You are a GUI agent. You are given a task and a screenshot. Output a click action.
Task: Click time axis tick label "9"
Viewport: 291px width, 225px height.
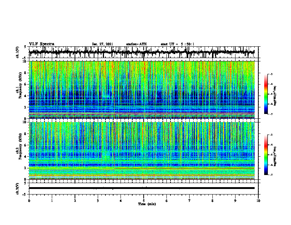pos(235,201)
